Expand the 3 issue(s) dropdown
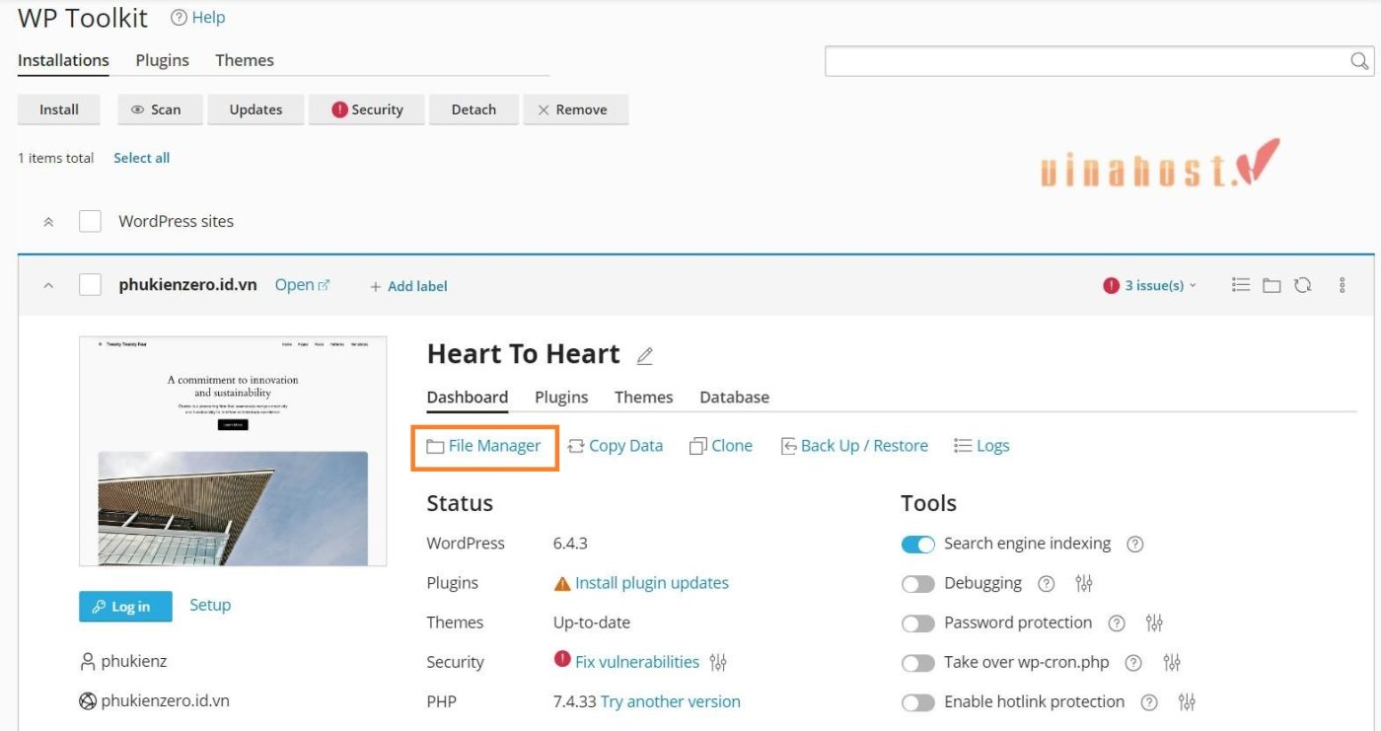 pyautogui.click(x=1150, y=285)
